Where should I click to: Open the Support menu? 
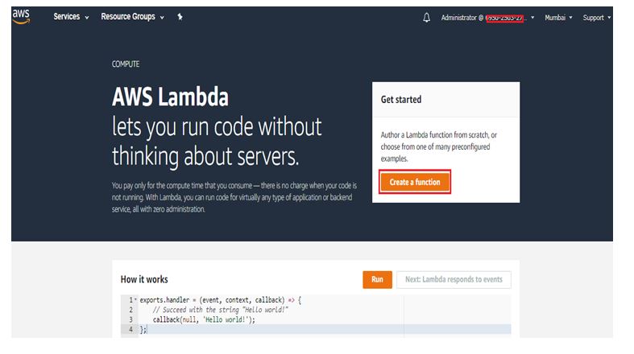(596, 18)
